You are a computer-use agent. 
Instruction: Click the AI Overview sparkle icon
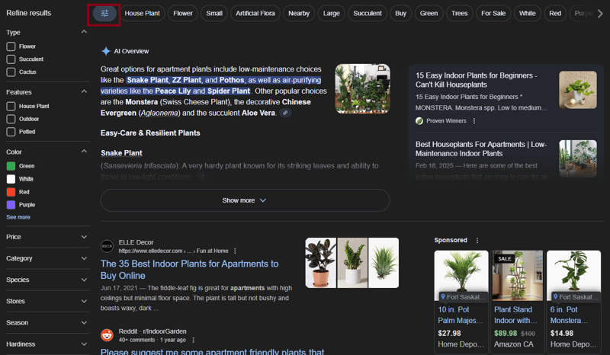tap(106, 51)
